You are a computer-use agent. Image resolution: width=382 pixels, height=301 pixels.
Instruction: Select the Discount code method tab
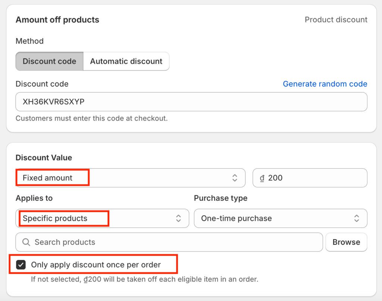pos(49,61)
